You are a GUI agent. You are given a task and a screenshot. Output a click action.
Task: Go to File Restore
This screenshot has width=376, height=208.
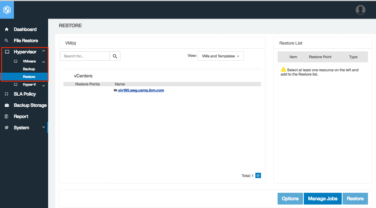coord(26,41)
